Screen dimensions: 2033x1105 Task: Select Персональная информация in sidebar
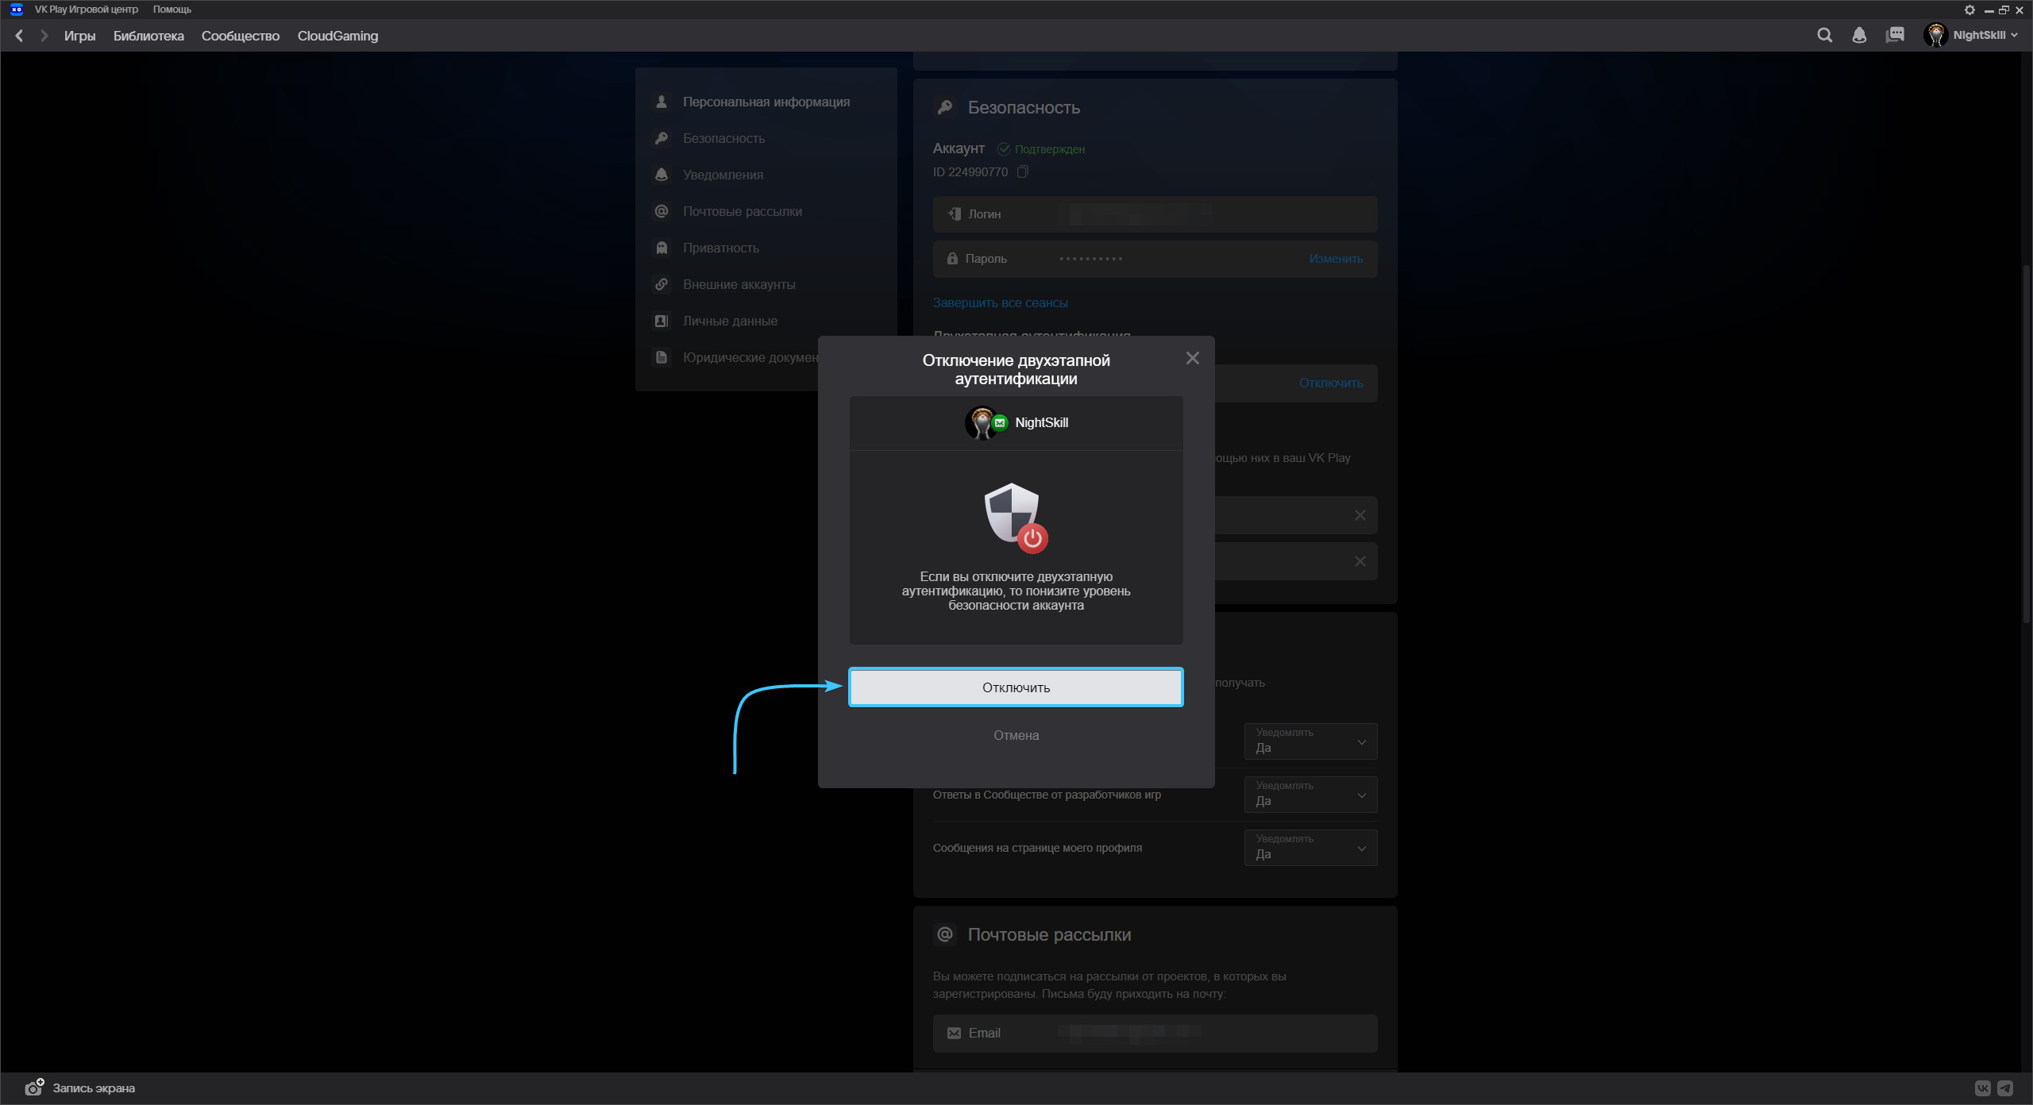point(766,102)
